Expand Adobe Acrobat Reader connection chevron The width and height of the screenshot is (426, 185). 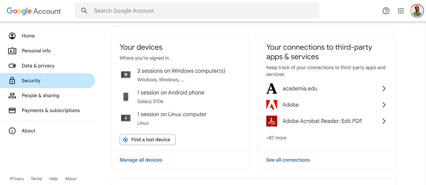(384, 121)
